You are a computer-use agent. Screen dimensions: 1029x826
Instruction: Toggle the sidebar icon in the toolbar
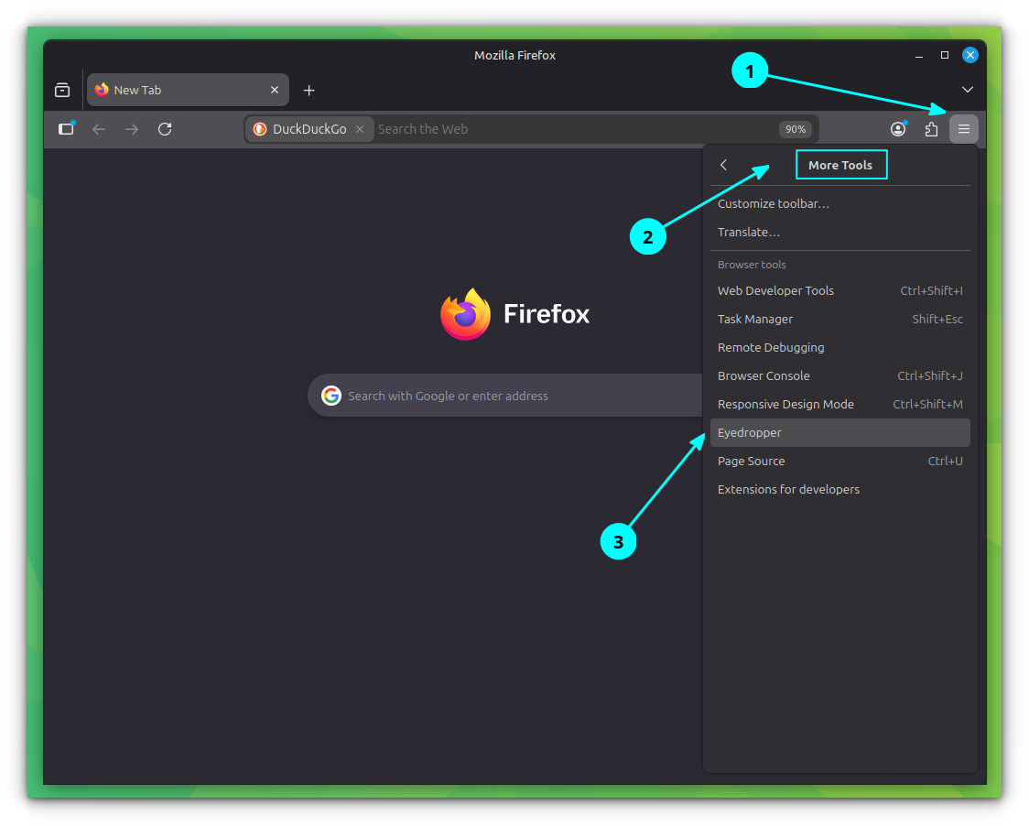[x=66, y=129]
